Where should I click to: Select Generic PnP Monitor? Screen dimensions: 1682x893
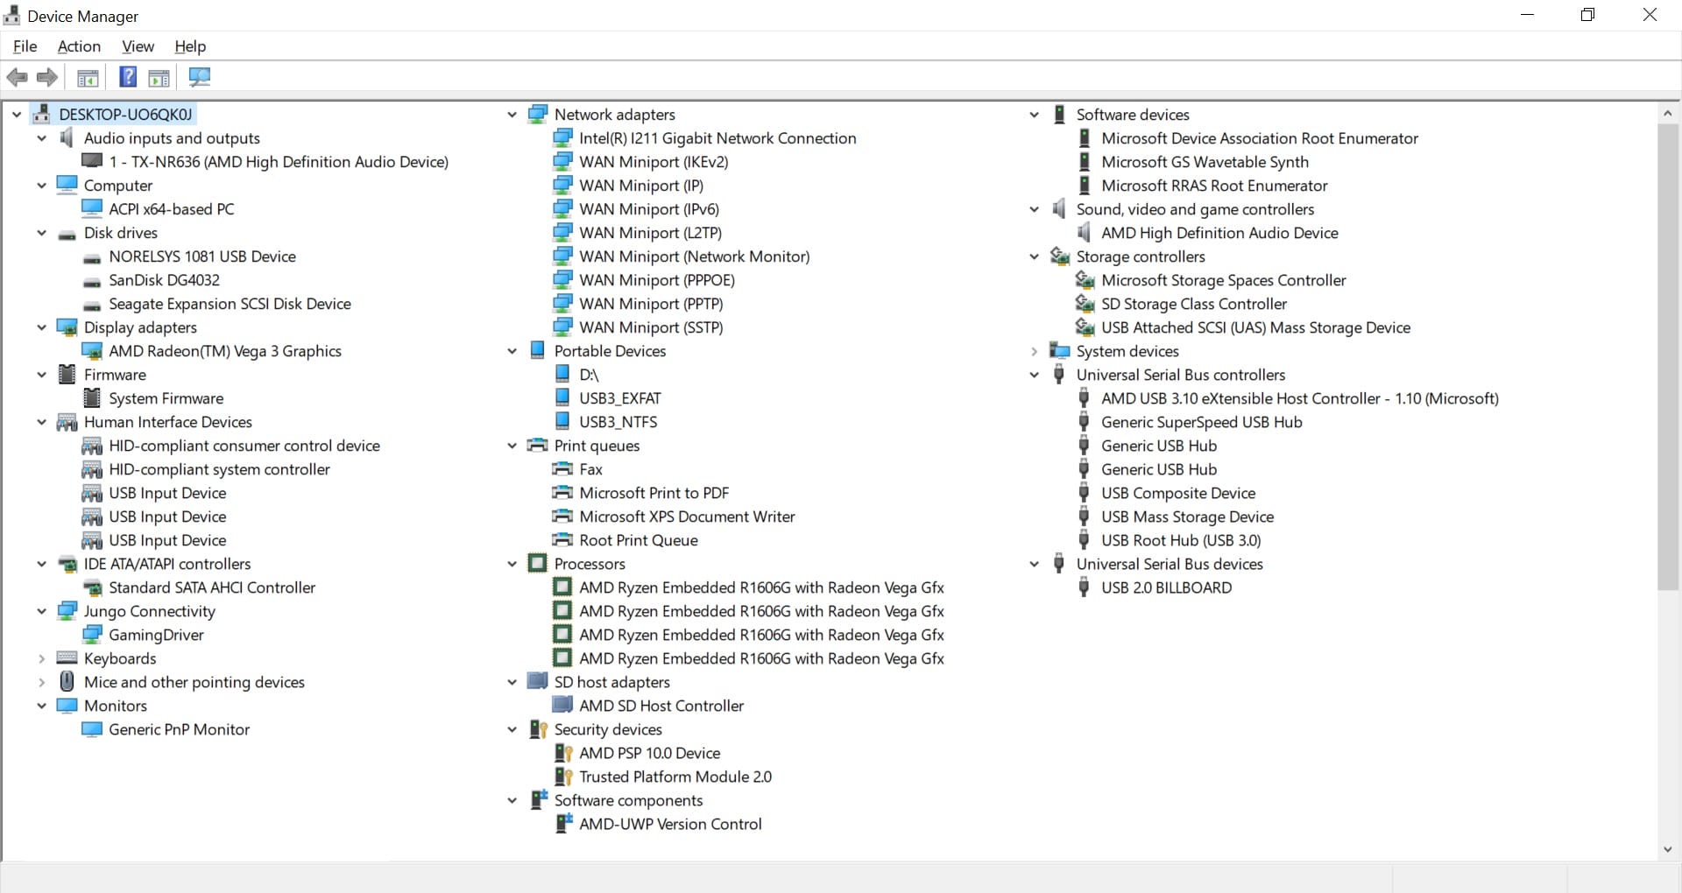pos(179,728)
